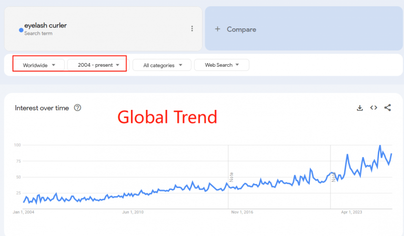Open the embed code icon

coord(373,108)
